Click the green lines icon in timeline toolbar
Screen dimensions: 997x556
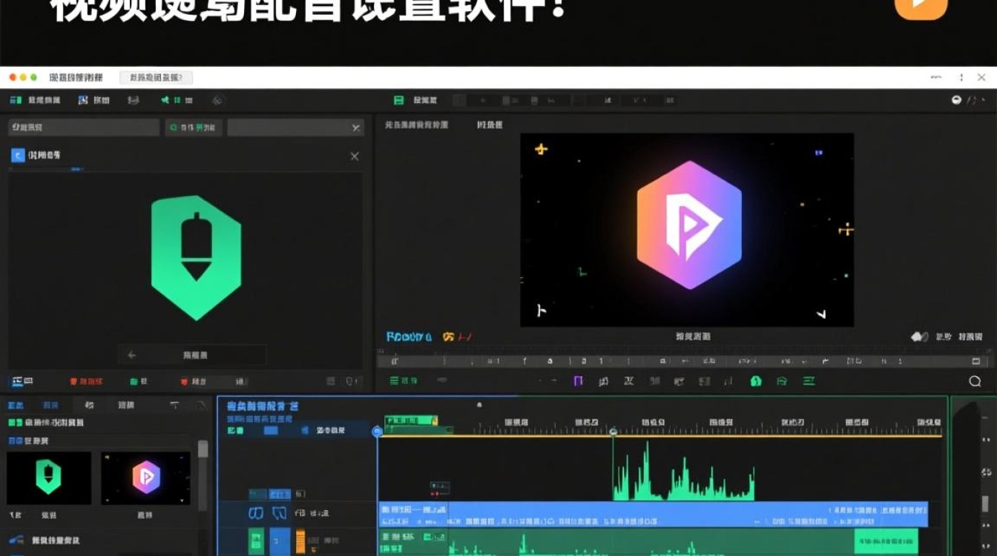click(809, 381)
